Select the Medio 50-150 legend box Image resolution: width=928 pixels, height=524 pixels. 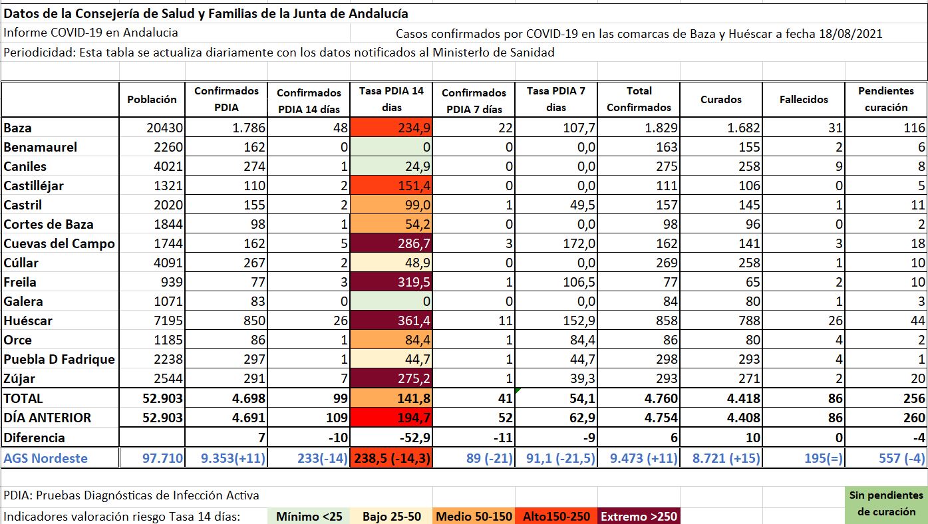point(474,516)
